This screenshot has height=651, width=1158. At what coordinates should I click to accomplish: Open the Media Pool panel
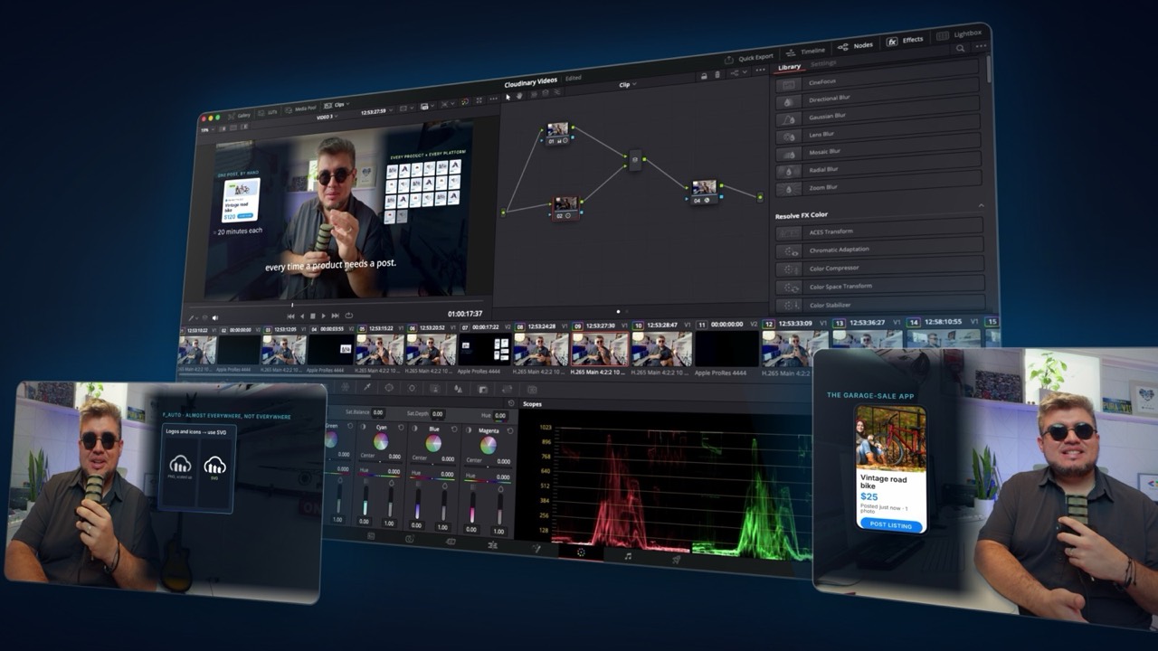point(302,109)
